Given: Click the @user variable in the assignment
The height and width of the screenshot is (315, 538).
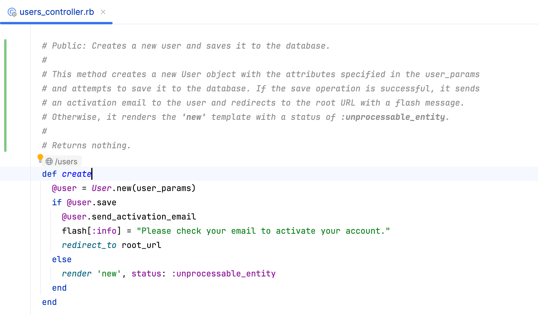Looking at the screenshot, I should click(x=64, y=188).
